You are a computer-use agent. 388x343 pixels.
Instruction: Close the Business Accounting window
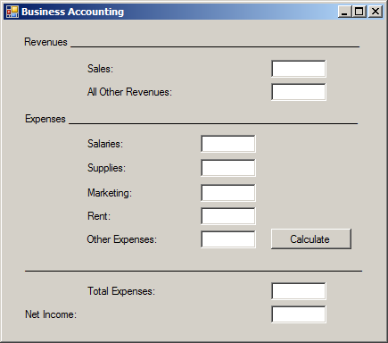376,12
